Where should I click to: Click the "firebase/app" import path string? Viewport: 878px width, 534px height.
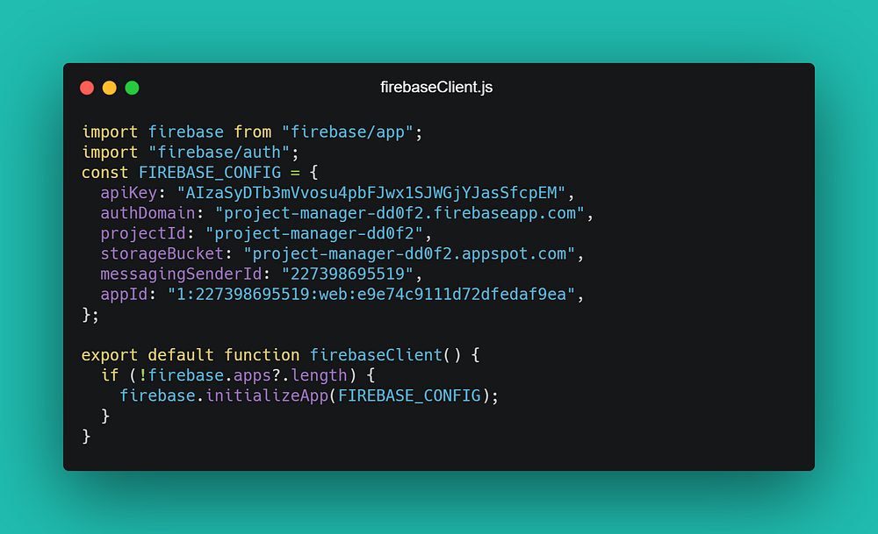click(x=347, y=132)
